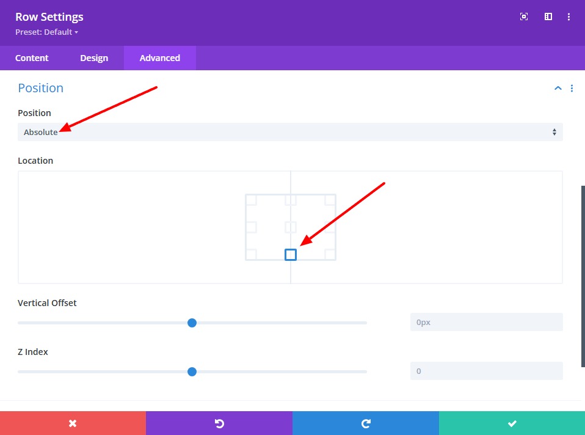
Task: Select the center location square
Action: coord(291,227)
